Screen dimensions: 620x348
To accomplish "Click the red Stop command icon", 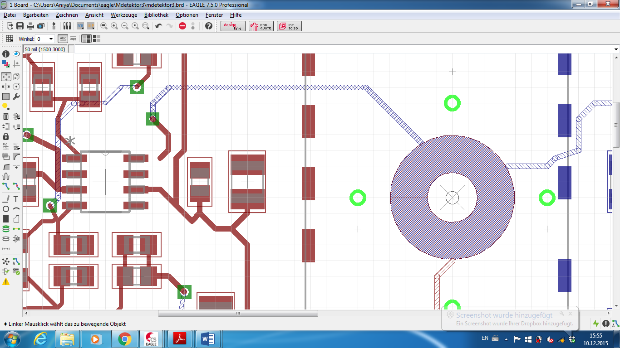I will (182, 26).
